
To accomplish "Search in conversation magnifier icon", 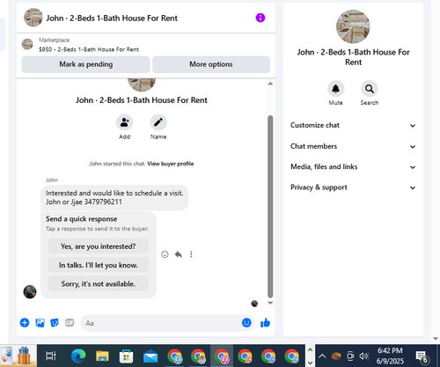I will [370, 89].
